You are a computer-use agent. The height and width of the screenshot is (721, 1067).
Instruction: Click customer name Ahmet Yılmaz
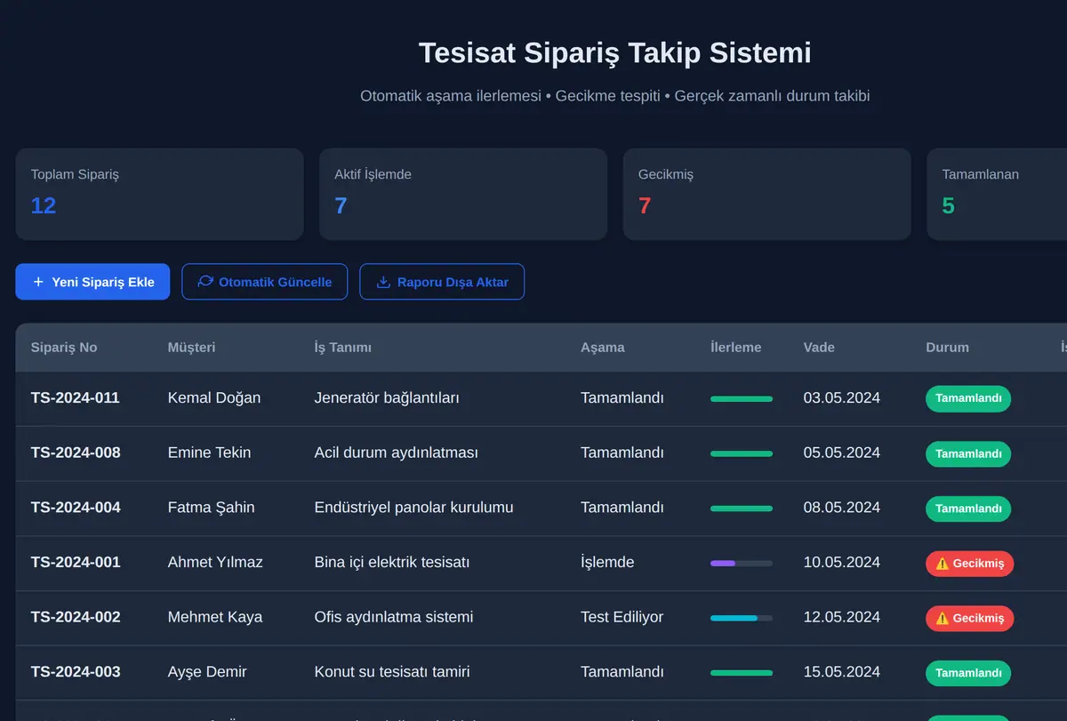point(215,562)
